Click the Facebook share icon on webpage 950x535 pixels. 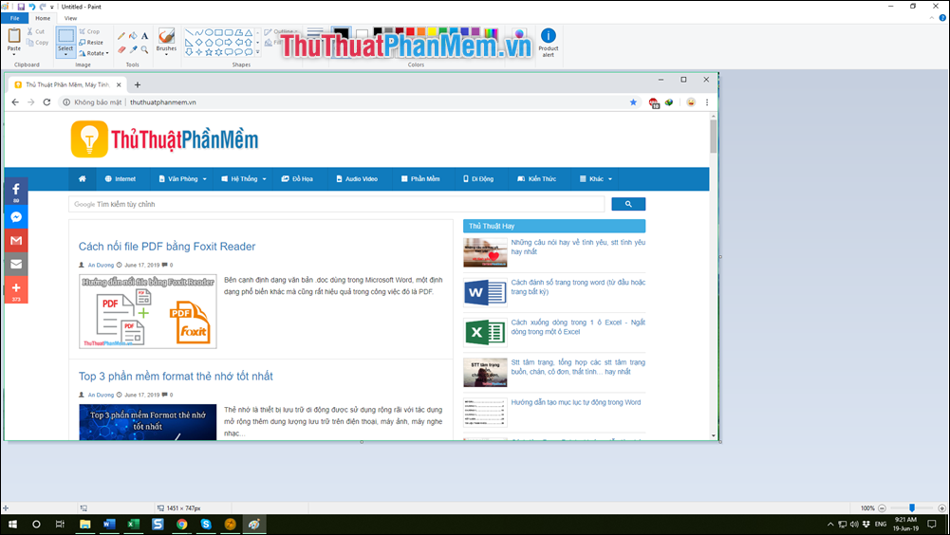pos(16,191)
